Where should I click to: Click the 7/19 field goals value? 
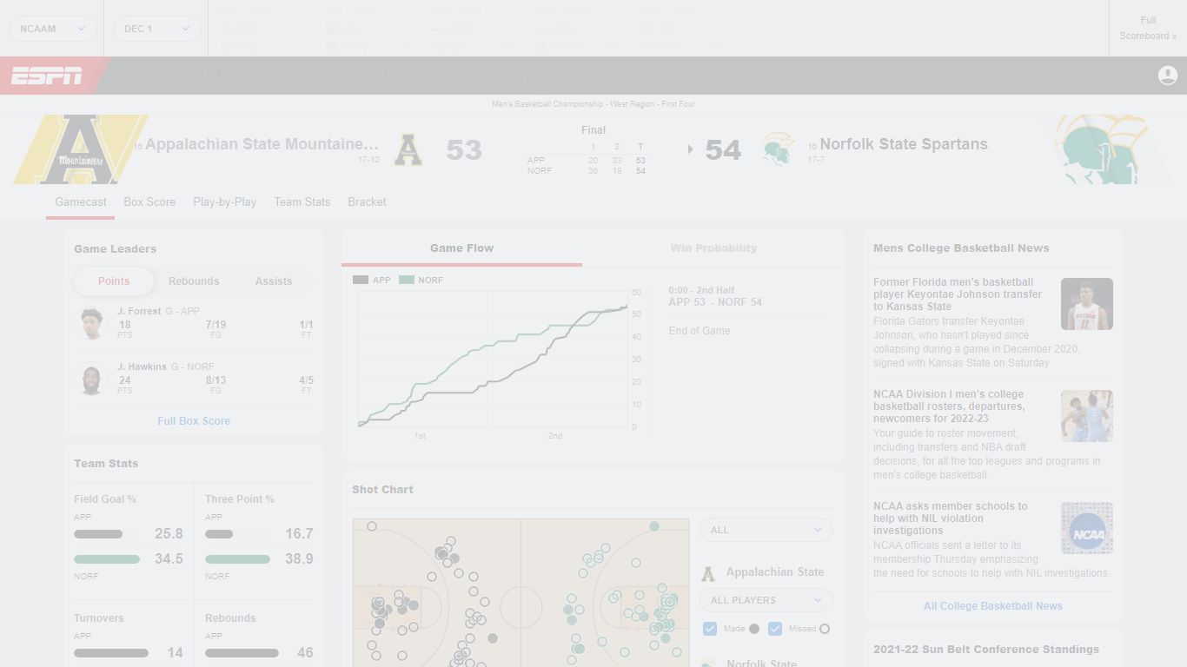pos(216,325)
